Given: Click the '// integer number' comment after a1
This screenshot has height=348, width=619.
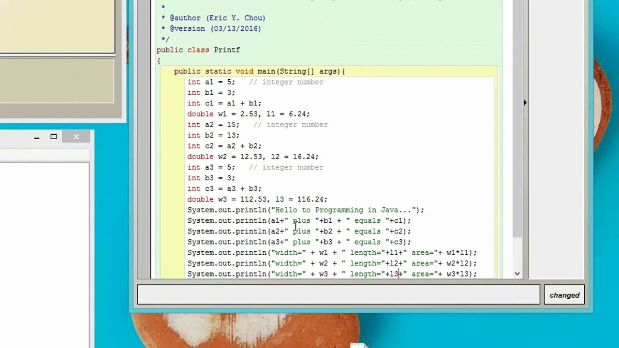Looking at the screenshot, I should pos(286,82).
